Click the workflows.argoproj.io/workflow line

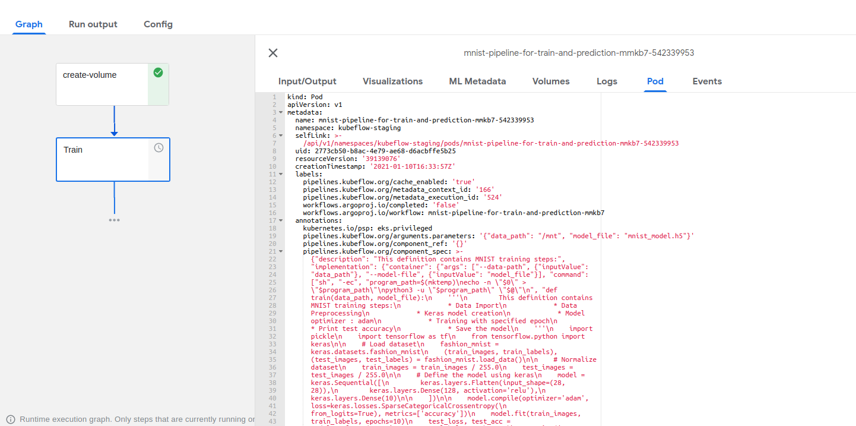[454, 213]
